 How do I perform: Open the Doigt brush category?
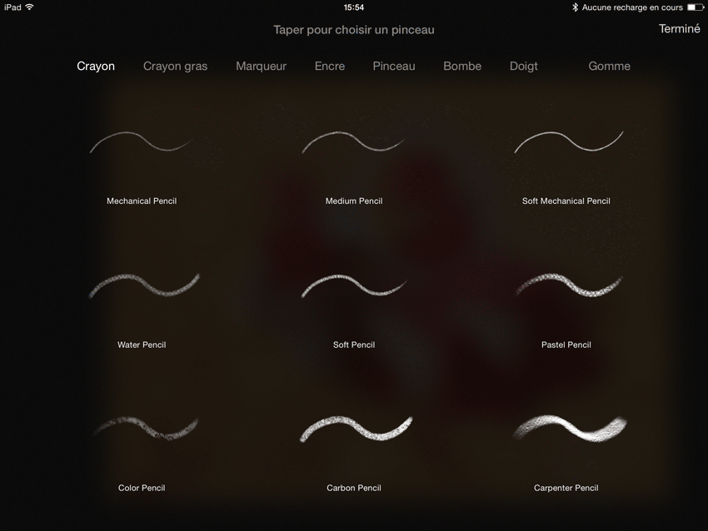click(x=524, y=66)
